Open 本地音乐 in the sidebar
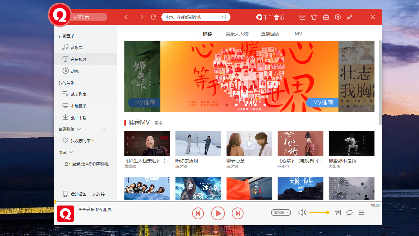 (85, 106)
